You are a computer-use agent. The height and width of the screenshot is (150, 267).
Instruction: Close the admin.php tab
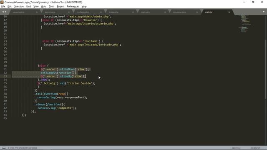69,12
